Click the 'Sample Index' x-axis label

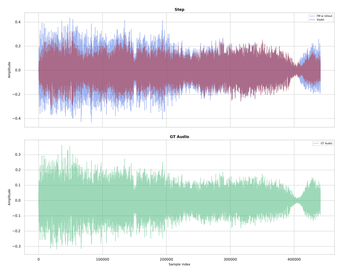[x=179, y=264]
